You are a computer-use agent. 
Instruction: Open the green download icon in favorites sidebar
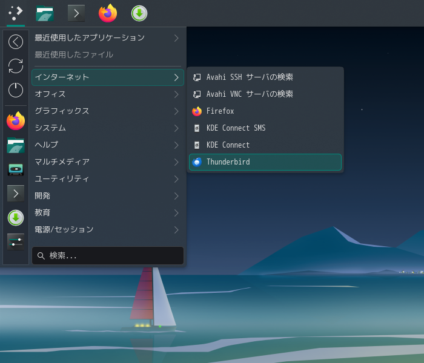(16, 218)
